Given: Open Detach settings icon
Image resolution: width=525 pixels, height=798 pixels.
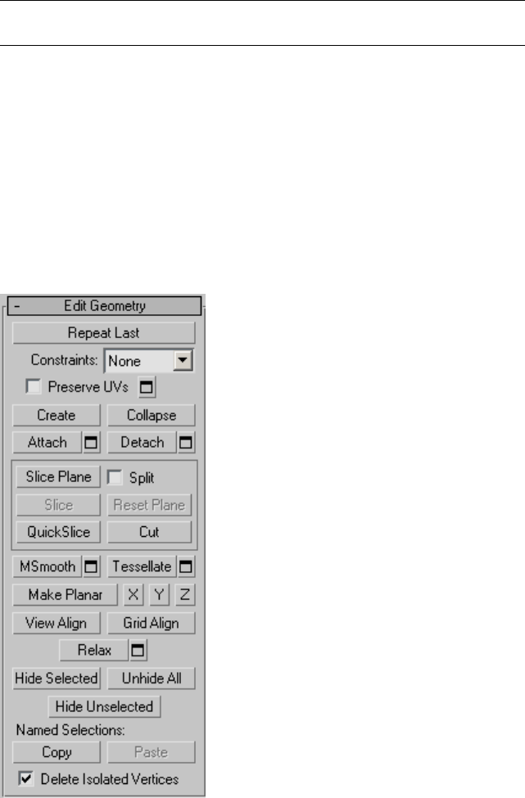Looking at the screenshot, I should coord(186,442).
